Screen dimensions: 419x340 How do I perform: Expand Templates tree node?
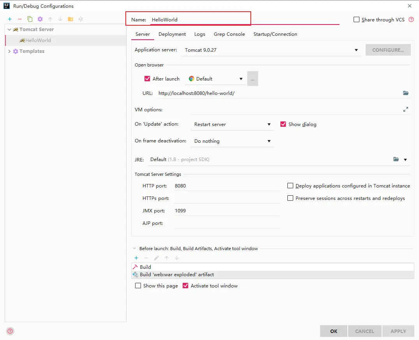pos(9,51)
